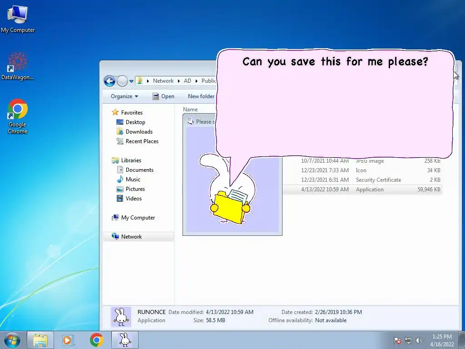Select Desktop under Favorites
This screenshot has height=349, width=465.
coord(135,122)
